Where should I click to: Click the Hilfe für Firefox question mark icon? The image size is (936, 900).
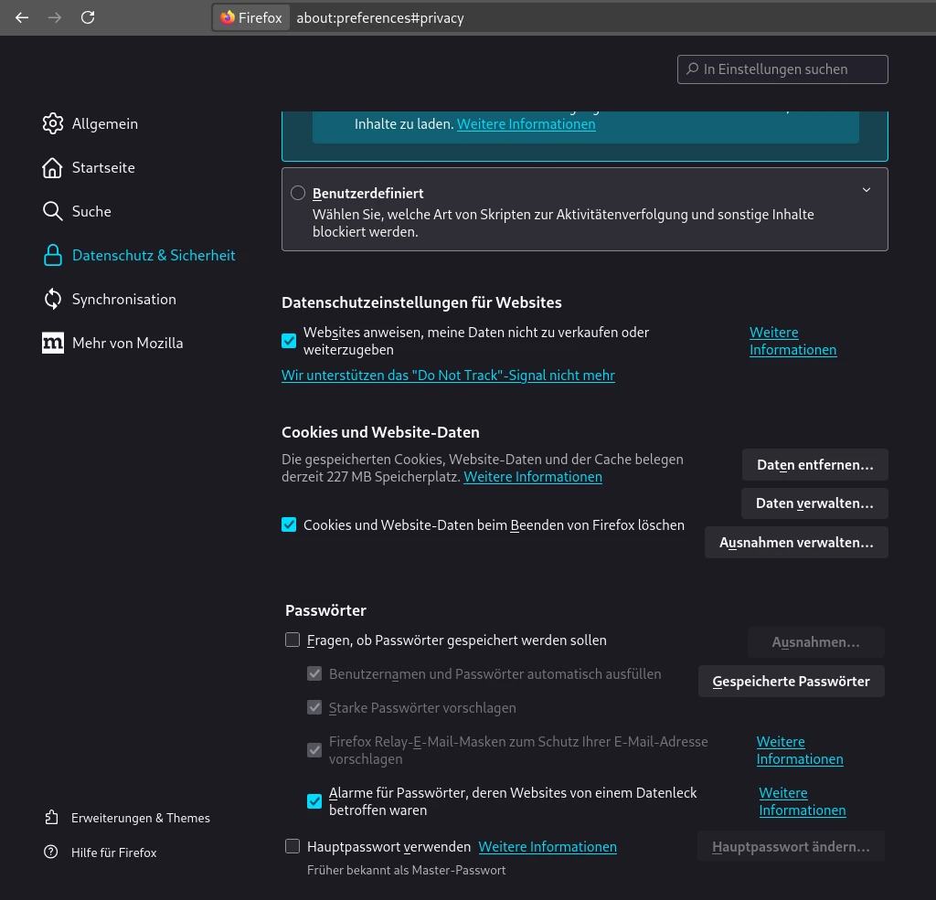(x=52, y=852)
